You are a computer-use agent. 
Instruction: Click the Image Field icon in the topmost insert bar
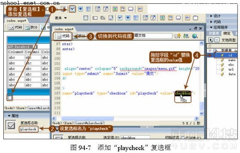(x=115, y=9)
